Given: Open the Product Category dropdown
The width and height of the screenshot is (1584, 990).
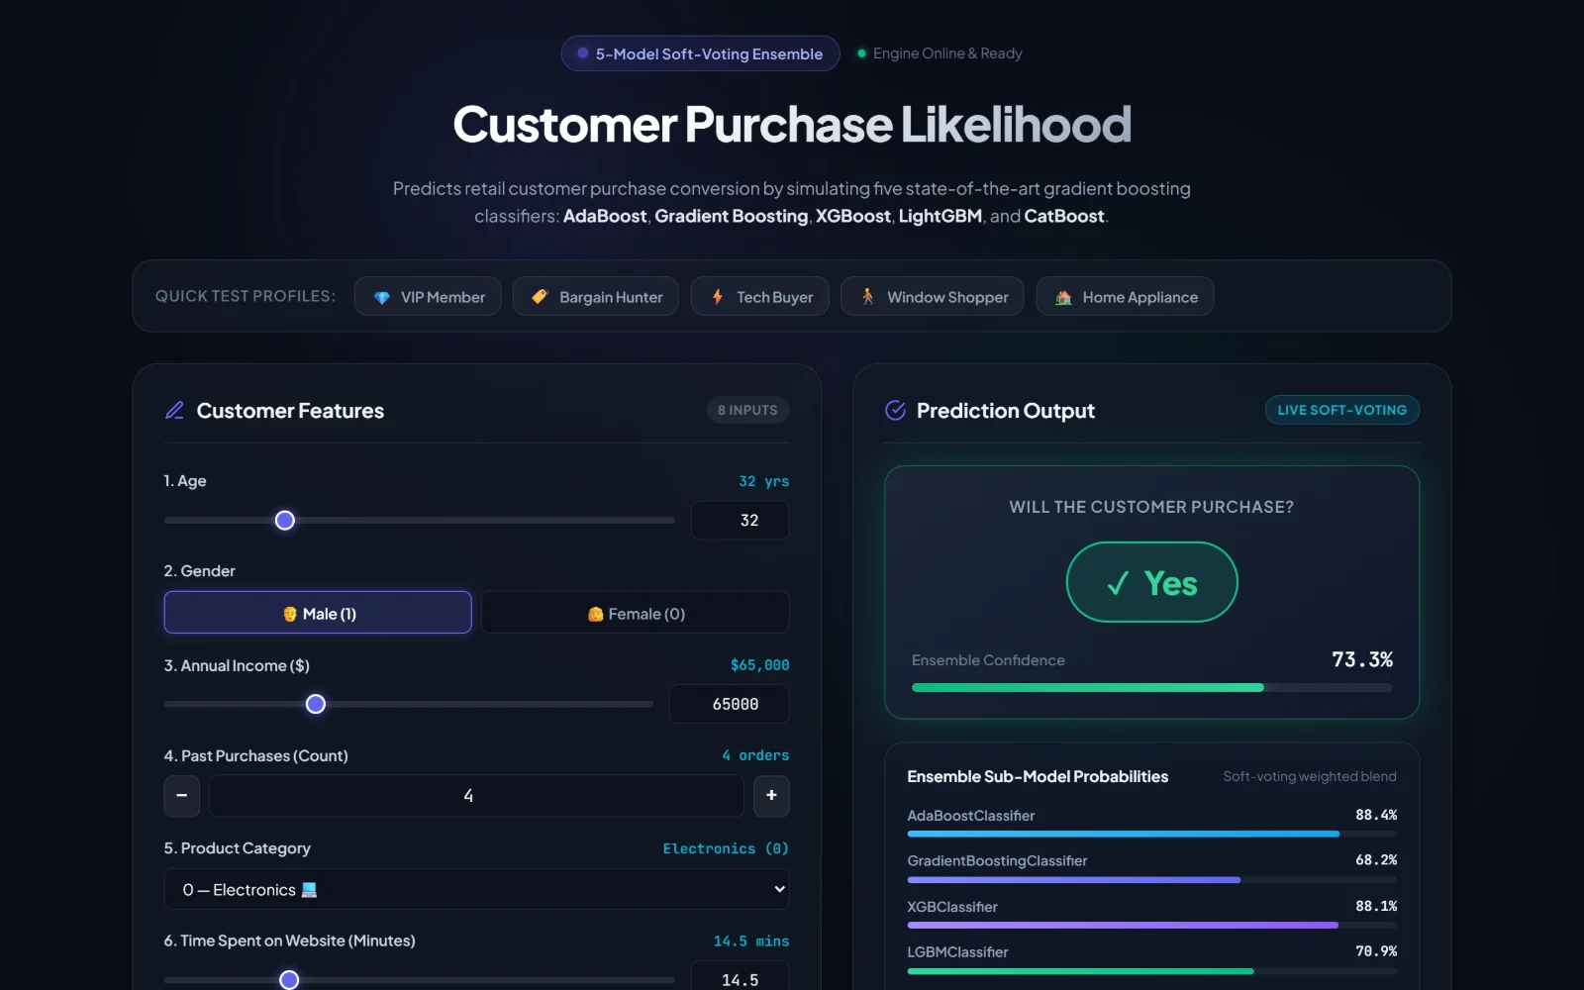Looking at the screenshot, I should pos(476,889).
